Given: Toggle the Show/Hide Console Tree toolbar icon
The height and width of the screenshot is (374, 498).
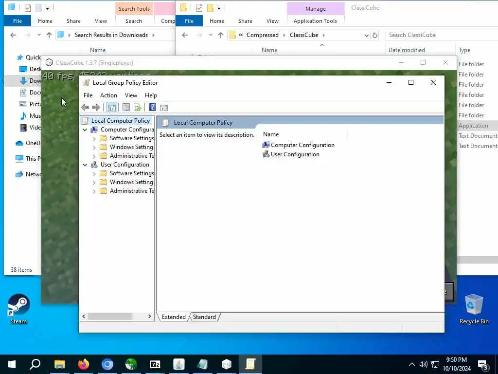Looking at the screenshot, I should coord(111,108).
